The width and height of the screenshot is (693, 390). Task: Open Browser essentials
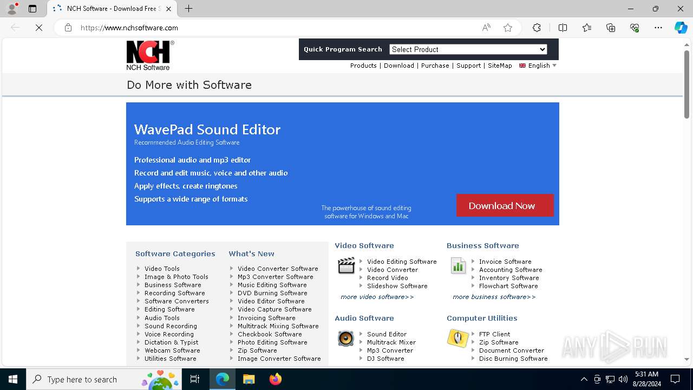pyautogui.click(x=635, y=28)
